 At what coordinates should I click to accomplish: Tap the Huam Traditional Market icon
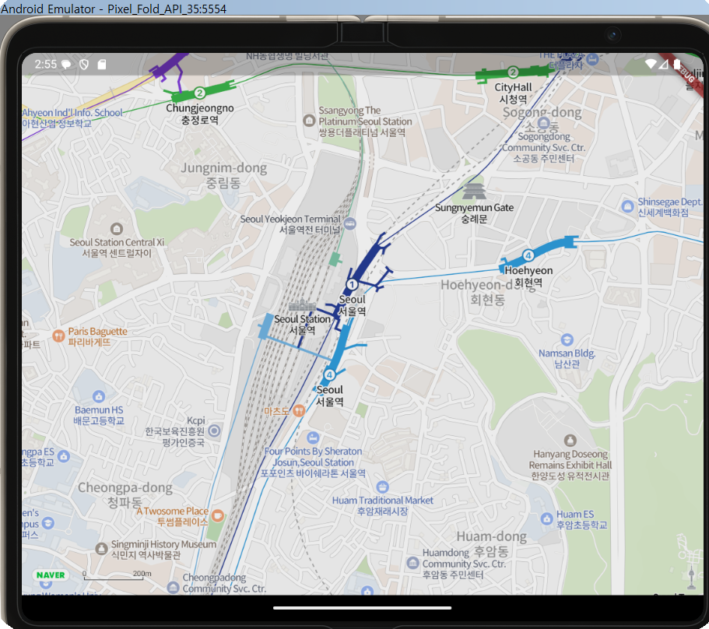(x=382, y=487)
